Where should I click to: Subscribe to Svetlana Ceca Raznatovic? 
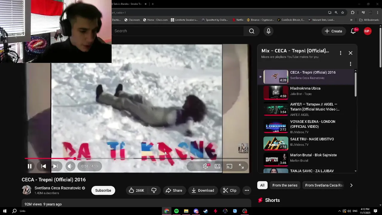click(103, 191)
